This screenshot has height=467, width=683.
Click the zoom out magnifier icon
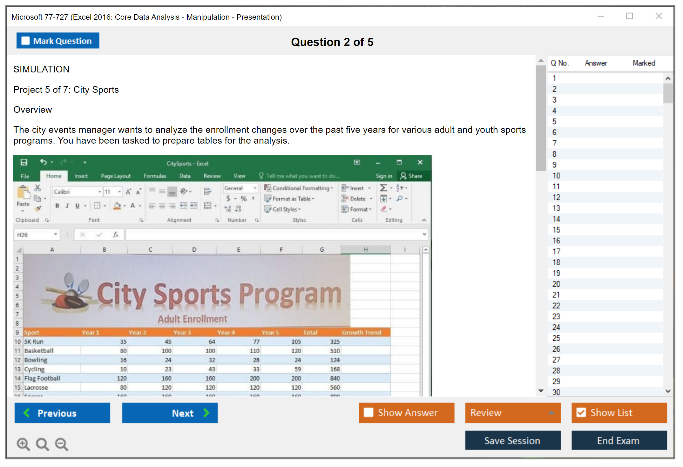pos(61,444)
